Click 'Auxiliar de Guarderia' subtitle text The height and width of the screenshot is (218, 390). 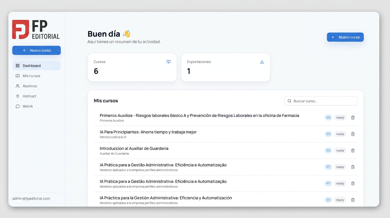coord(114,154)
